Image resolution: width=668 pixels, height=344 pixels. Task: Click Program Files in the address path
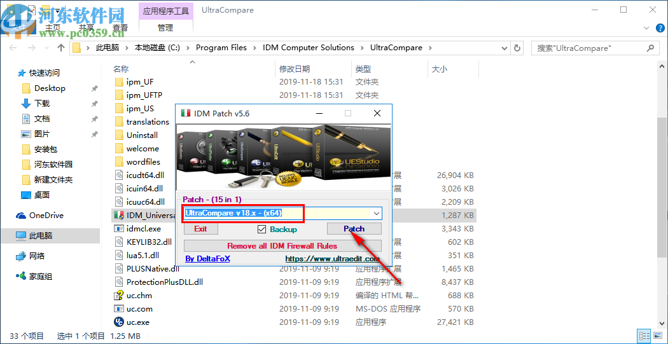221,48
